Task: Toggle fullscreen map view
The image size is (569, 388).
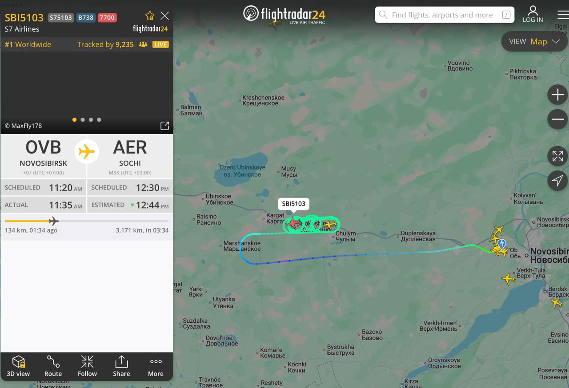Action: click(557, 156)
